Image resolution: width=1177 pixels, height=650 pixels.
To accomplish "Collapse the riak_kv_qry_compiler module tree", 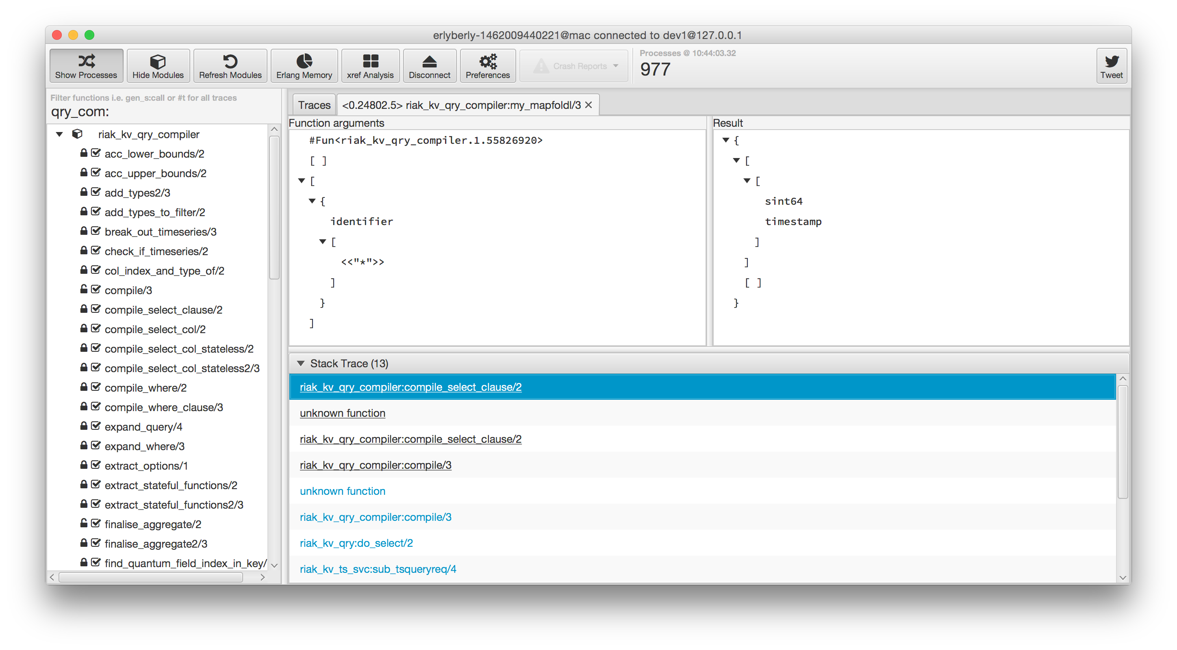I will [x=59, y=134].
